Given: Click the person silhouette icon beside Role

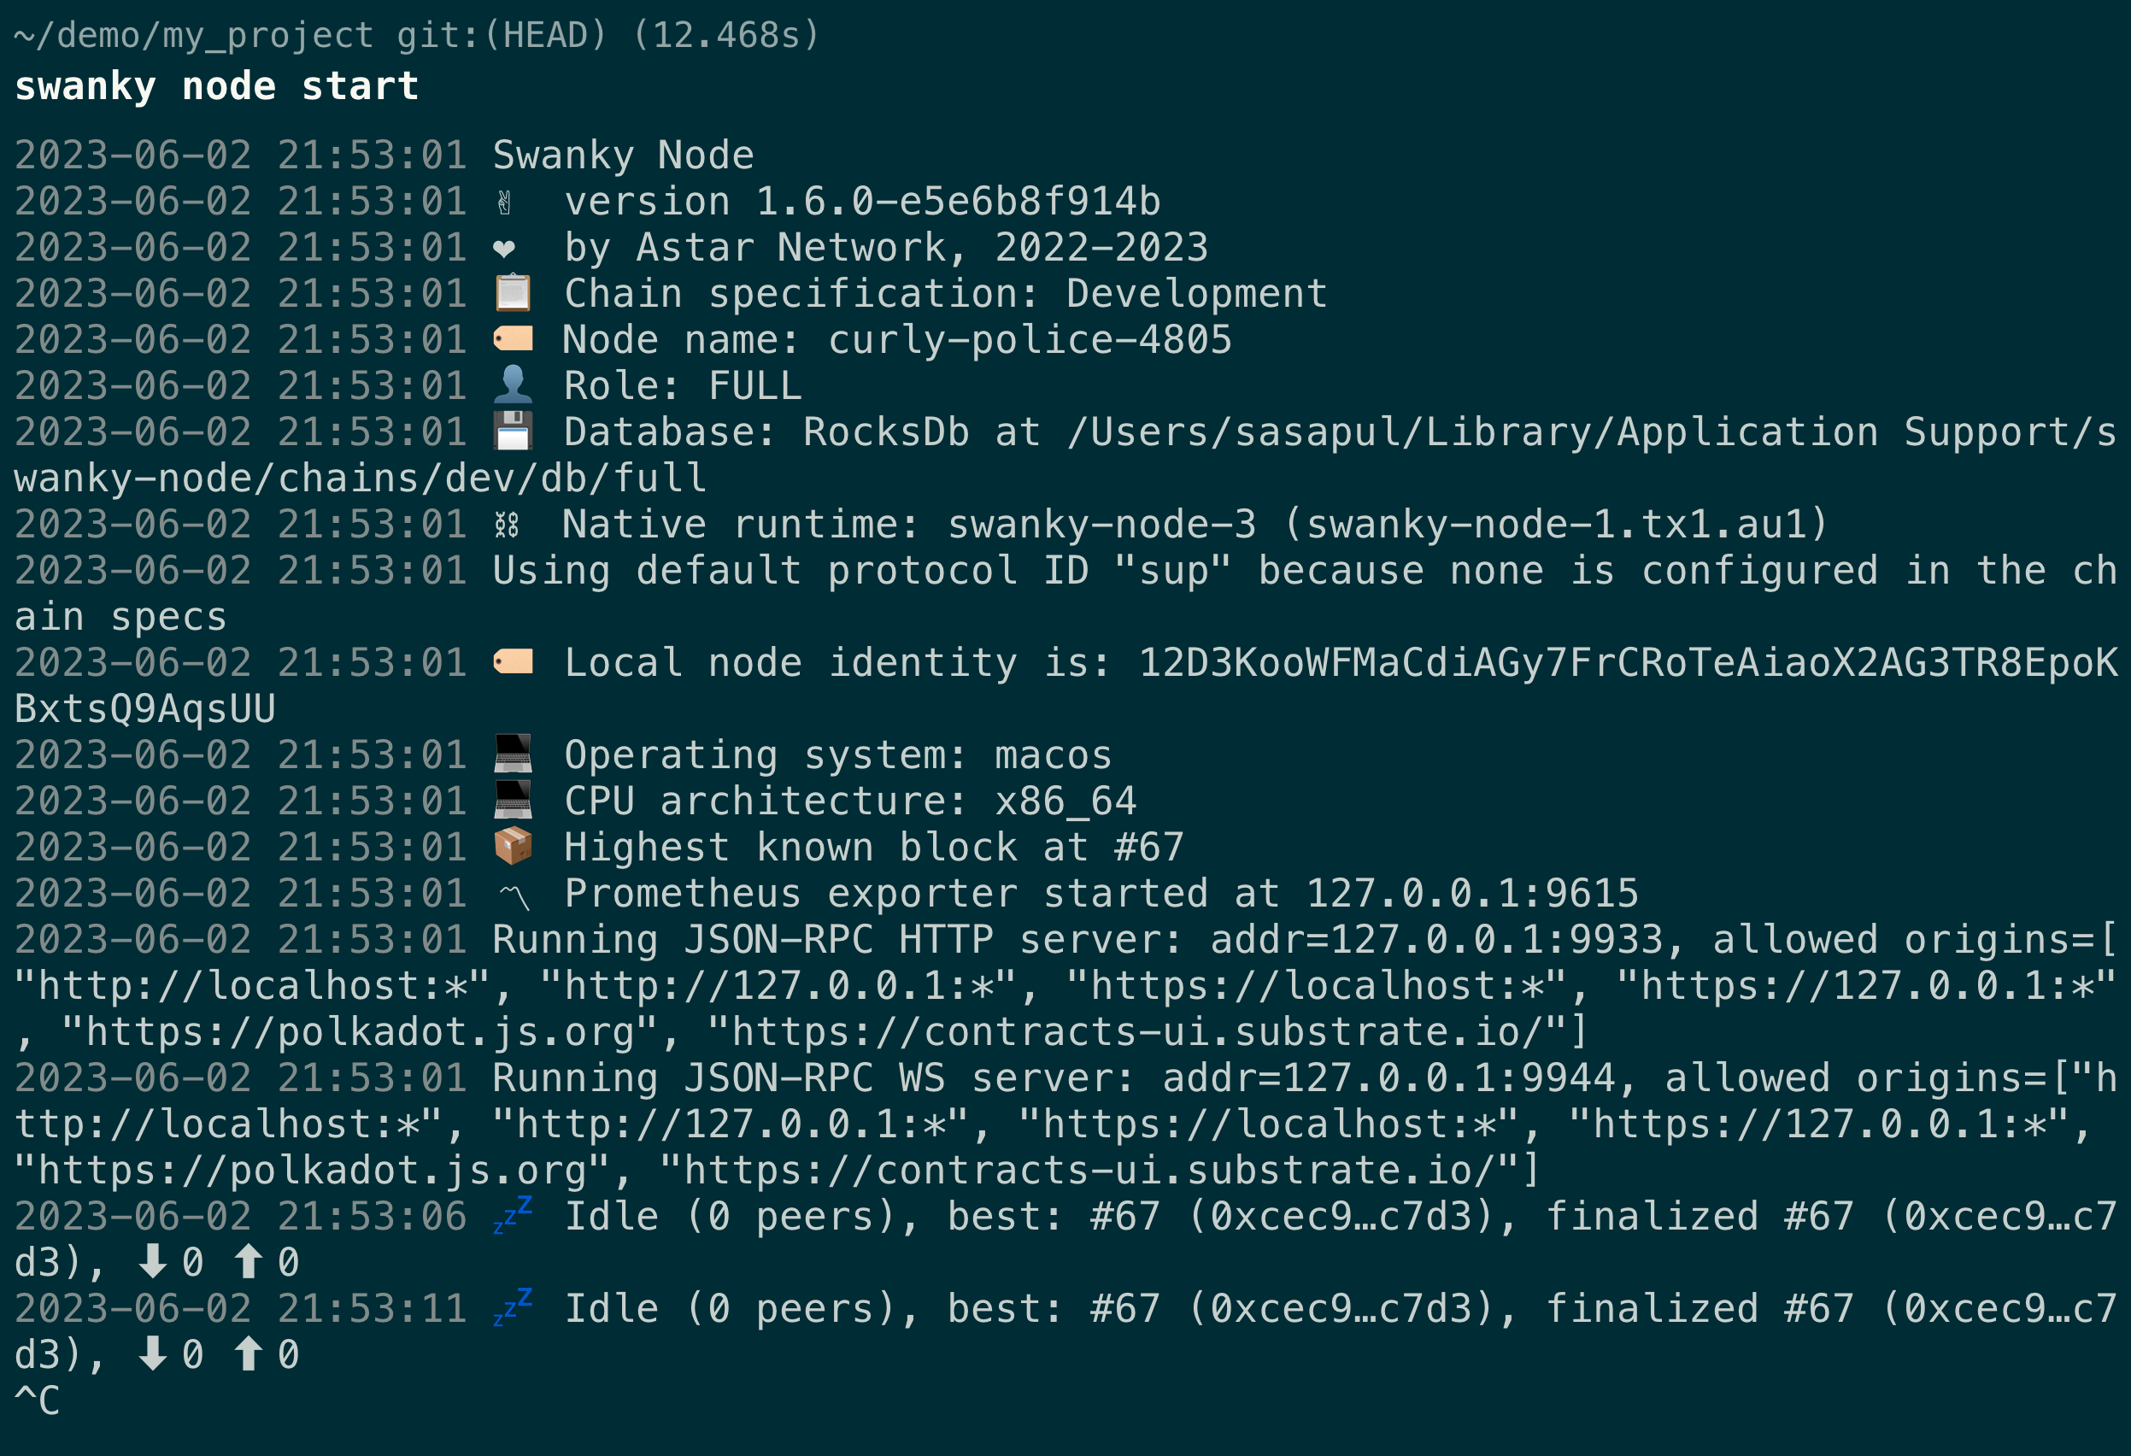Looking at the screenshot, I should click(513, 385).
